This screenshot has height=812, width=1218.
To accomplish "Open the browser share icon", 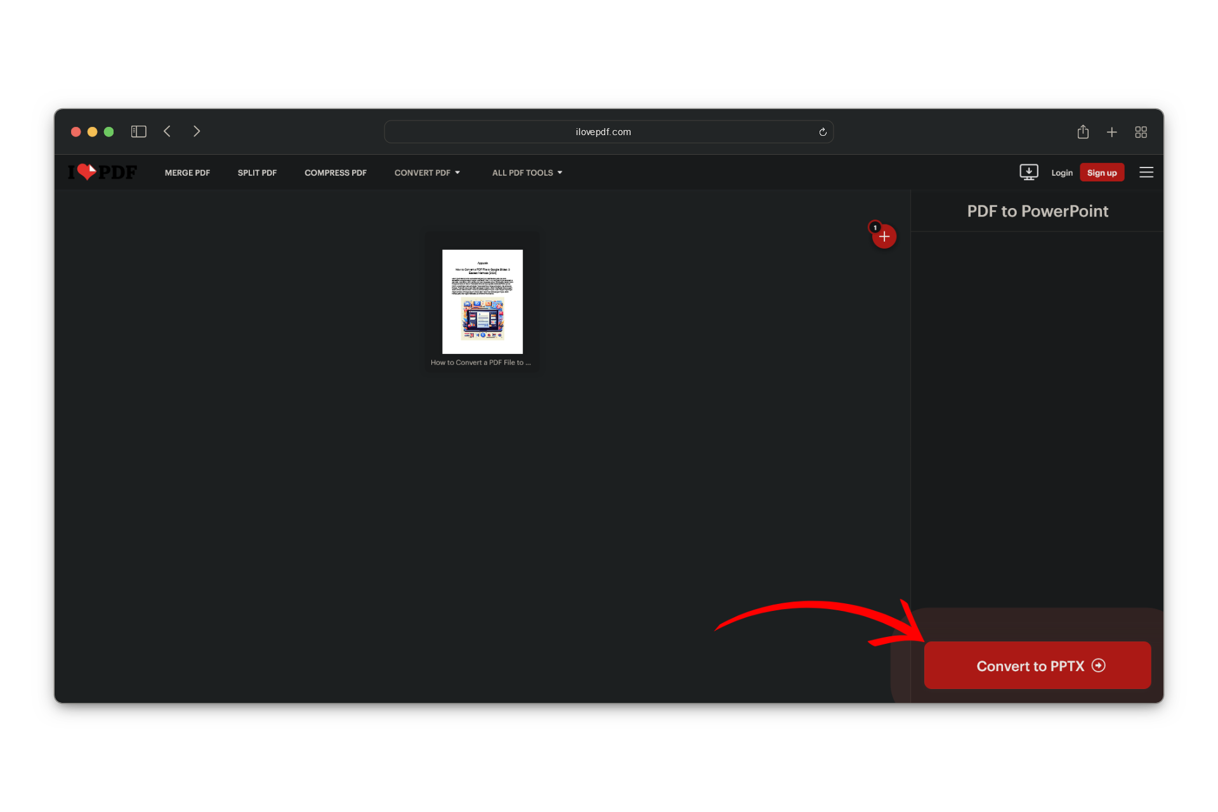I will [x=1083, y=132].
